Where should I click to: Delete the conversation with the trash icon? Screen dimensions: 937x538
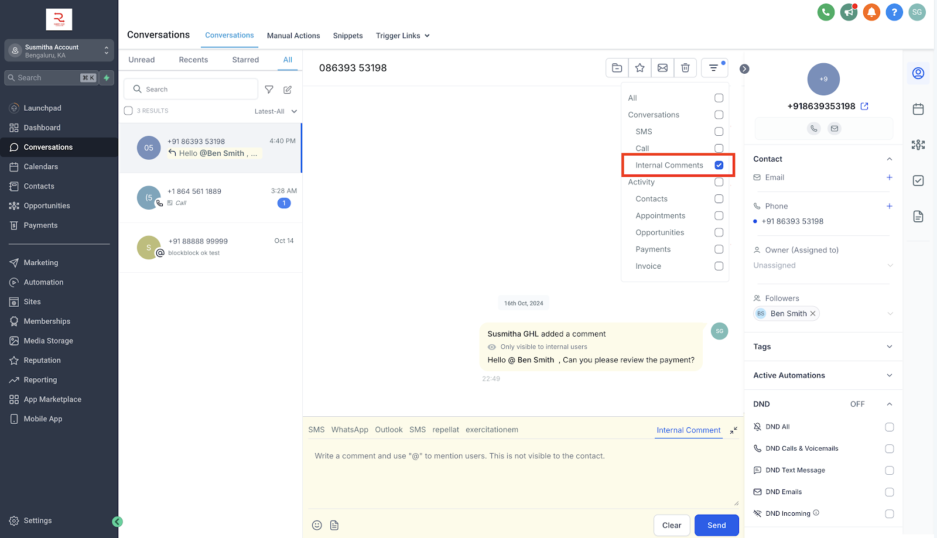click(x=685, y=67)
